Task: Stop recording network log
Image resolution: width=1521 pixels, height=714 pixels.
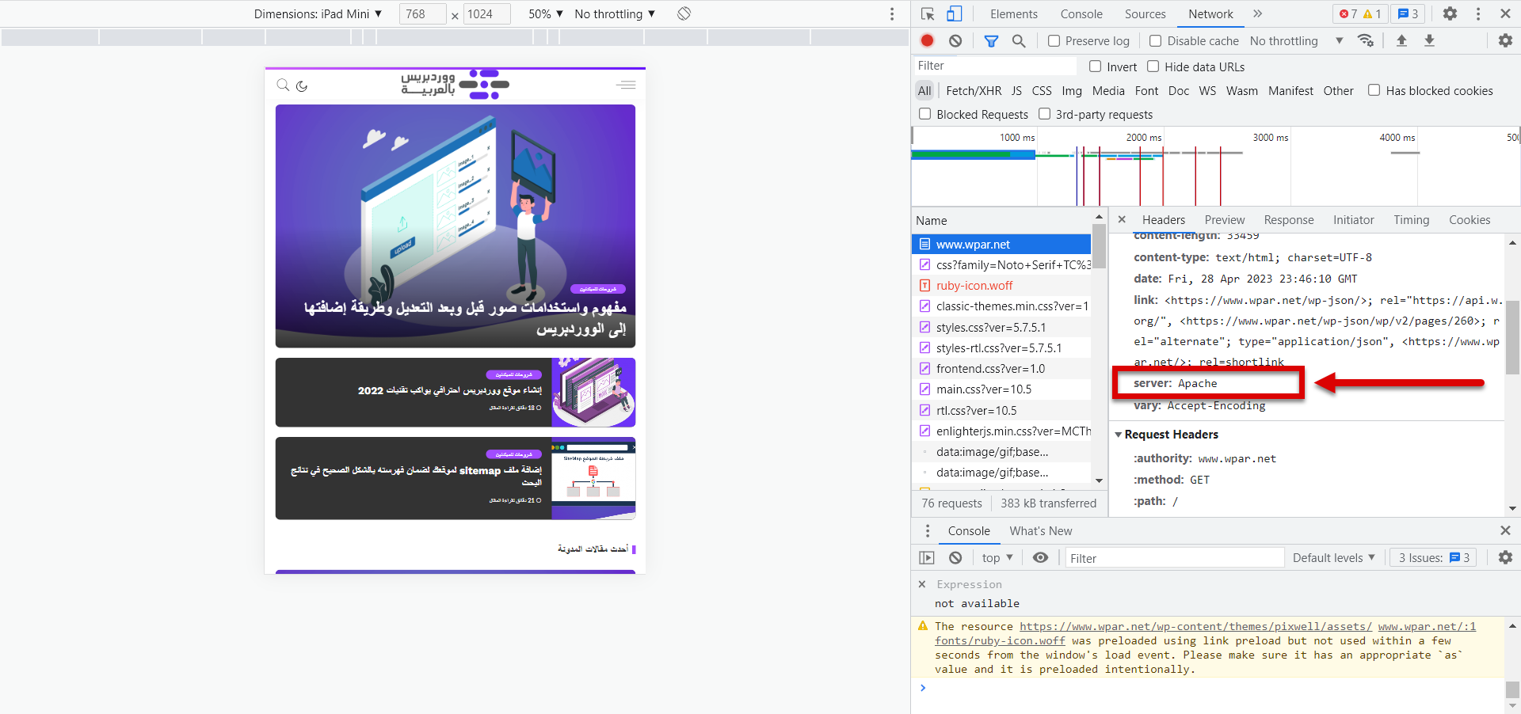Action: [928, 40]
